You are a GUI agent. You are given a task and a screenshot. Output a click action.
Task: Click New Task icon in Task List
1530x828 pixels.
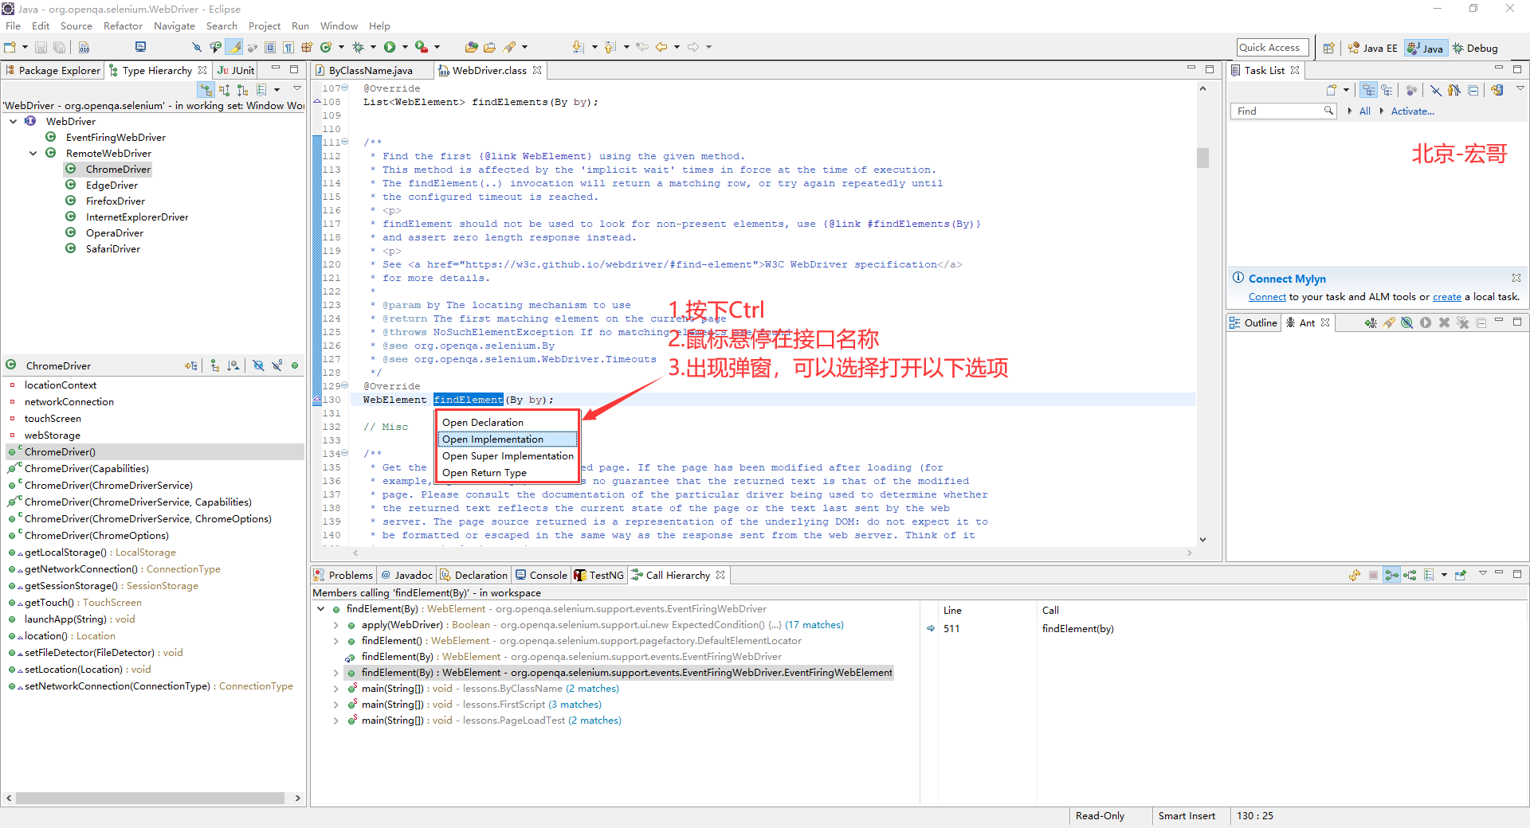tap(1331, 90)
